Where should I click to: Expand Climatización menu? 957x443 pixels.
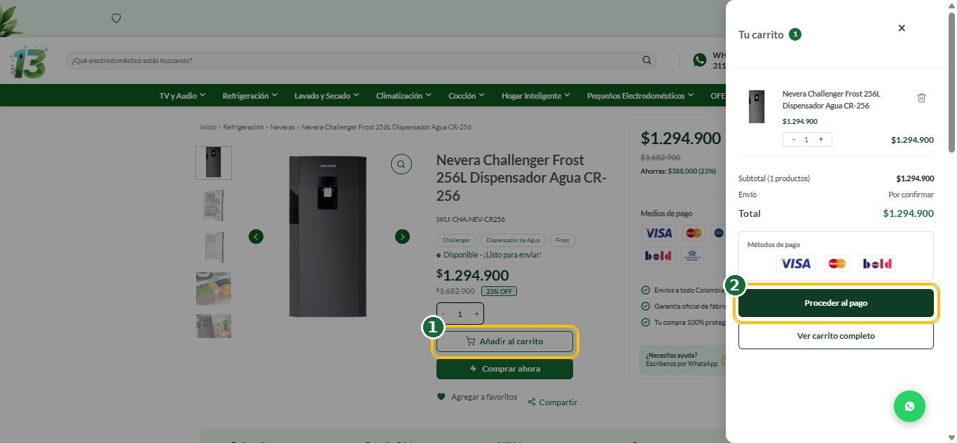click(404, 95)
